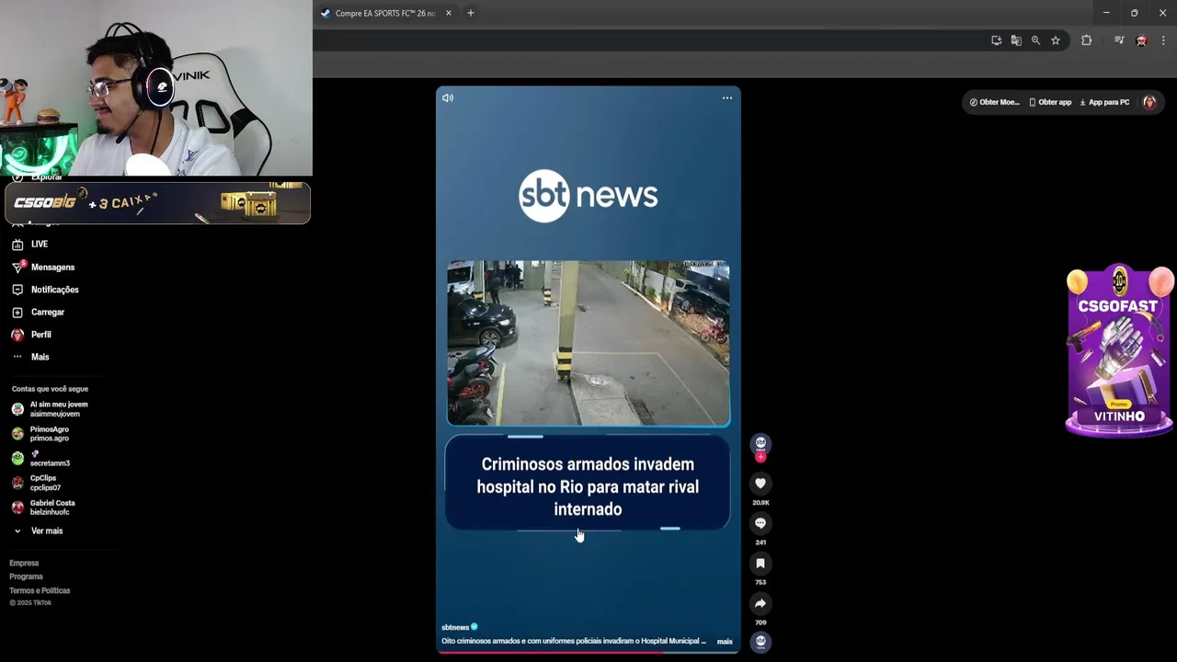This screenshot has width=1177, height=662.
Task: Open the Mais menu in sidebar
Action: point(40,357)
